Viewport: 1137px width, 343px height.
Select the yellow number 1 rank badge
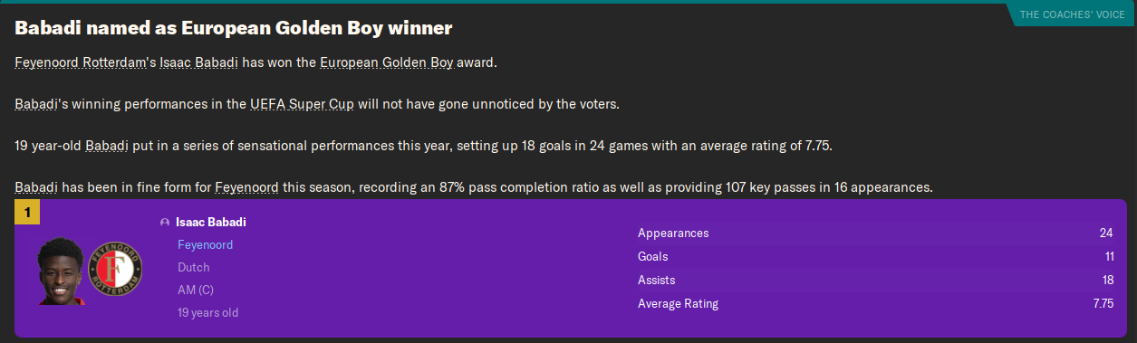pos(27,214)
